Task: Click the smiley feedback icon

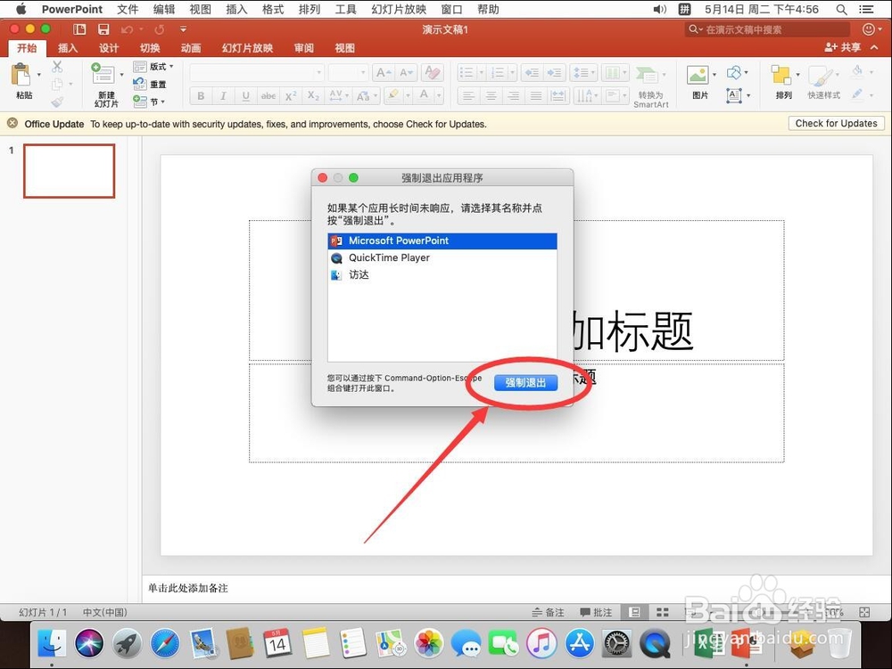Action: click(869, 29)
